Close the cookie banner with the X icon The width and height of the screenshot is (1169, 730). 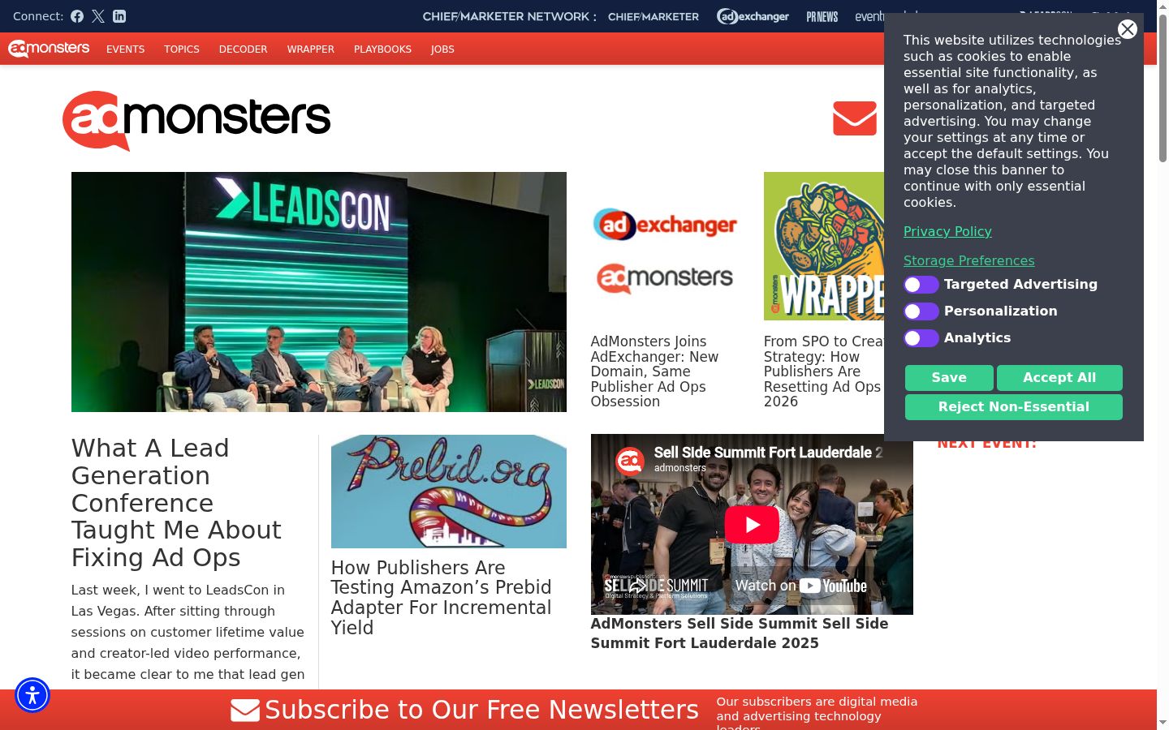click(x=1128, y=29)
